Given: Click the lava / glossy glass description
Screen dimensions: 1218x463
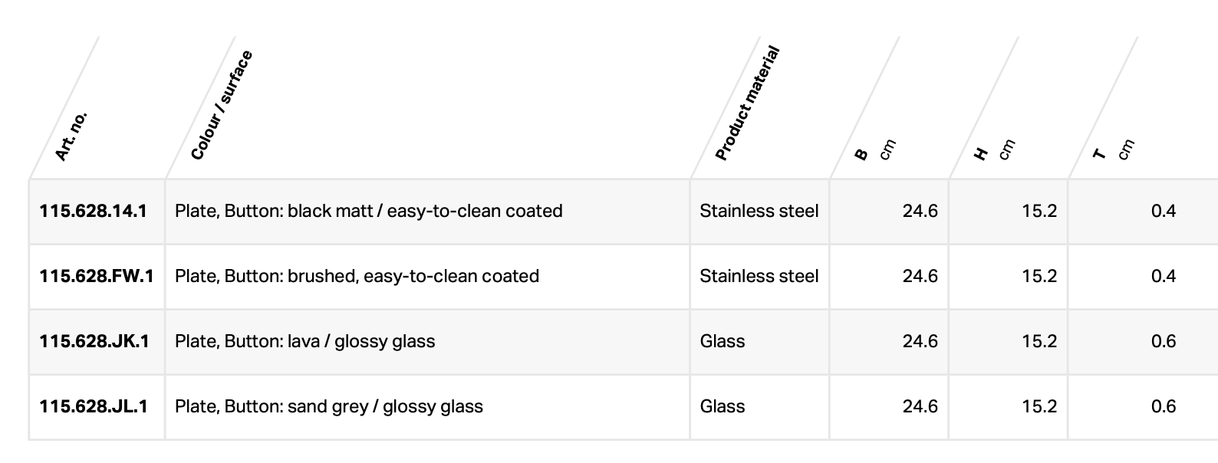Looking at the screenshot, I should 304,341.
